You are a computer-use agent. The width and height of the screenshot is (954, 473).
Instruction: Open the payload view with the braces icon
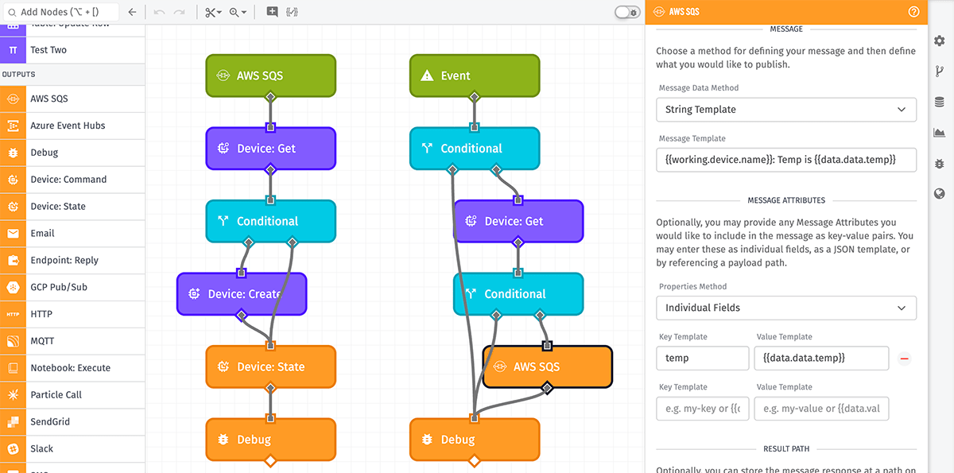click(x=292, y=12)
